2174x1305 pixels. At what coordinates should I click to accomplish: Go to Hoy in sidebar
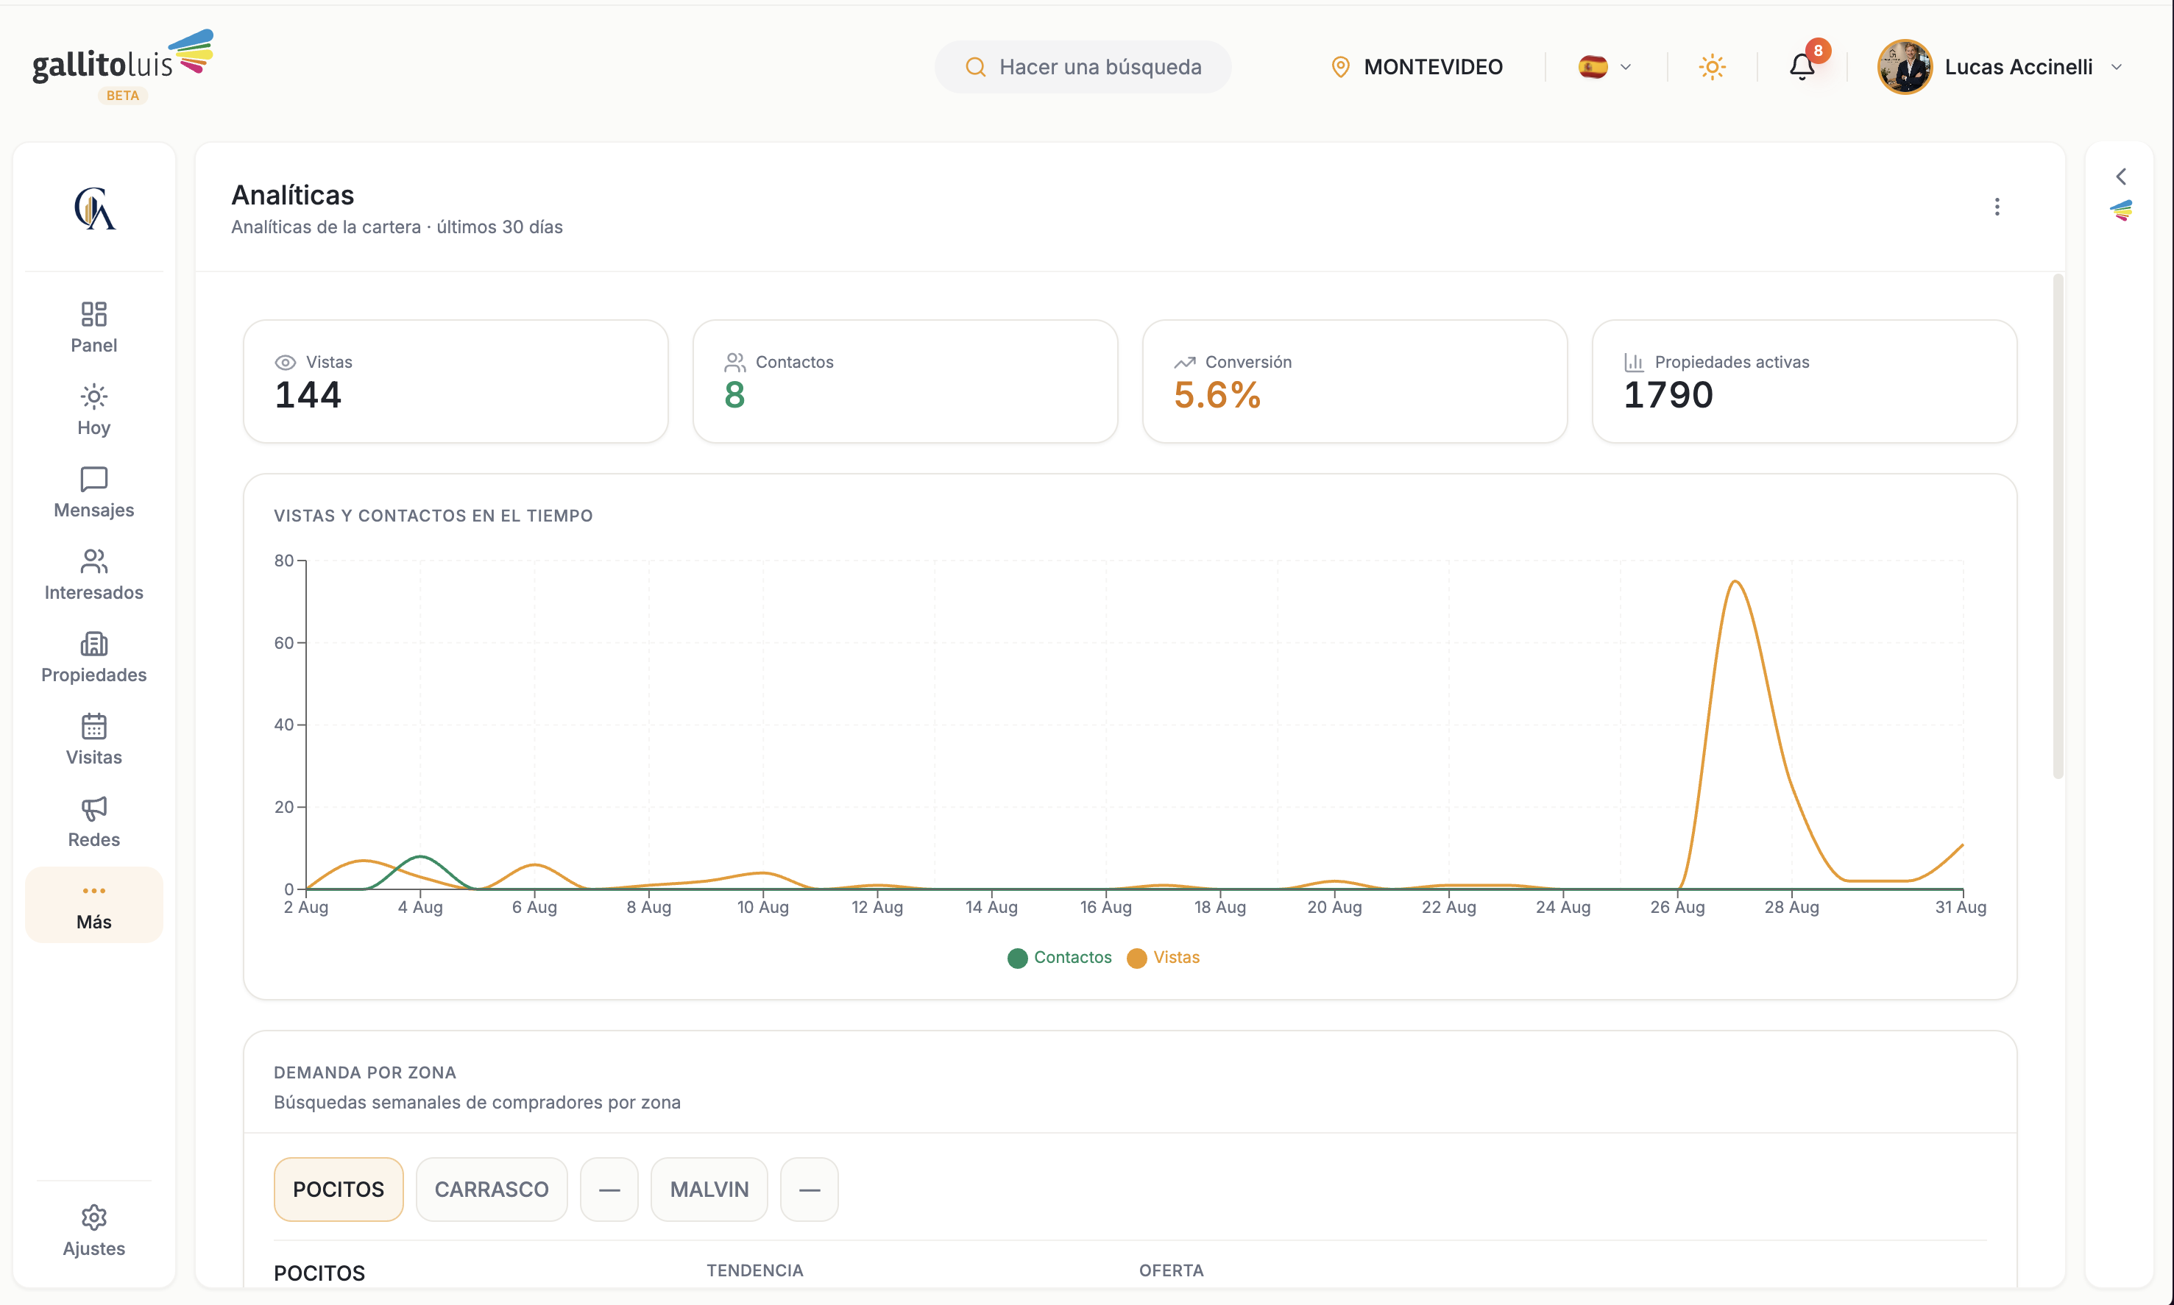tap(93, 410)
